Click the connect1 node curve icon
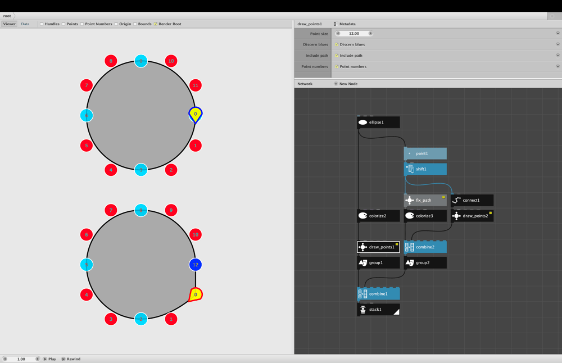Screen dimensions: 562x363 pos(456,200)
